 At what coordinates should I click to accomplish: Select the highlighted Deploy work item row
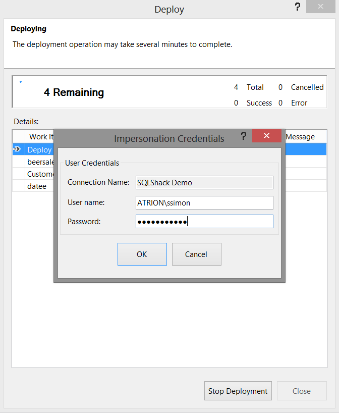coord(39,149)
